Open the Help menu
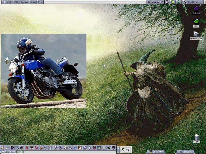206x154 pixels. click(x=40, y=2)
